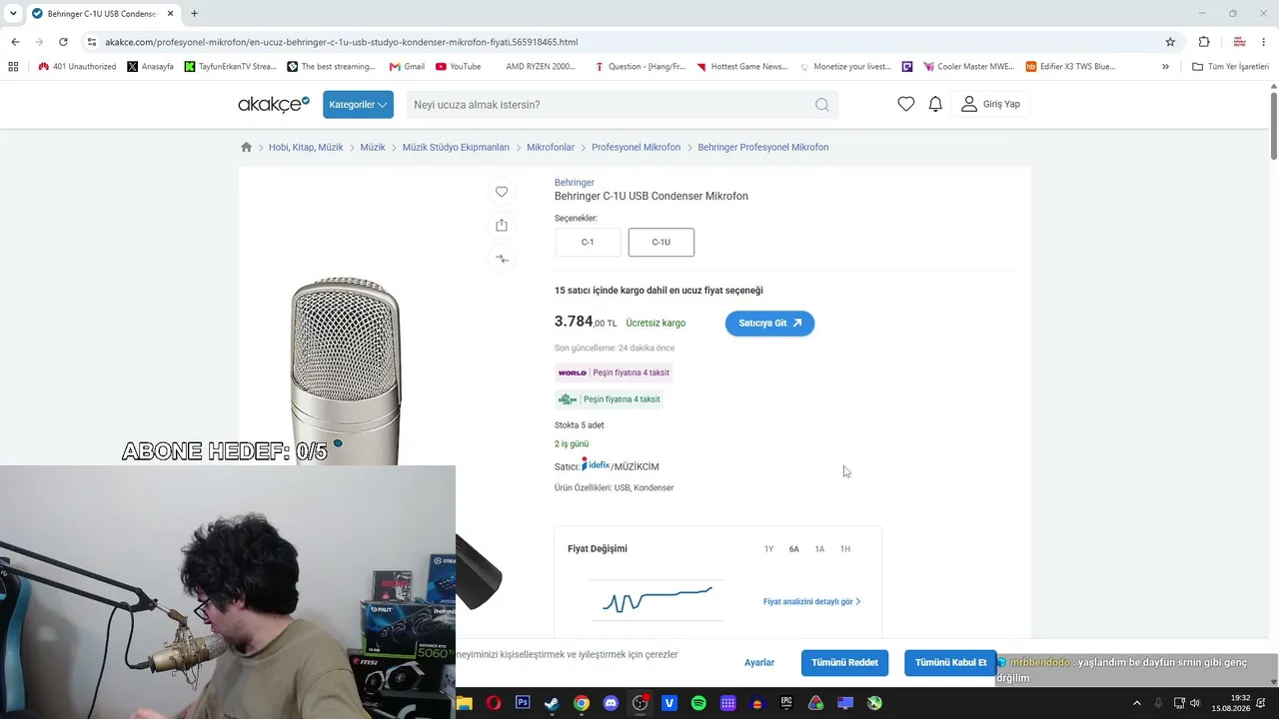Open the Gmail bookmark
Screen dimensions: 1279x719
[407, 67]
